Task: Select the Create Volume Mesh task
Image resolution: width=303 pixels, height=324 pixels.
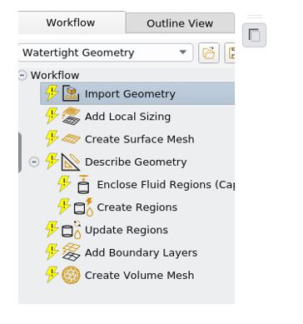Action: pyautogui.click(x=140, y=275)
